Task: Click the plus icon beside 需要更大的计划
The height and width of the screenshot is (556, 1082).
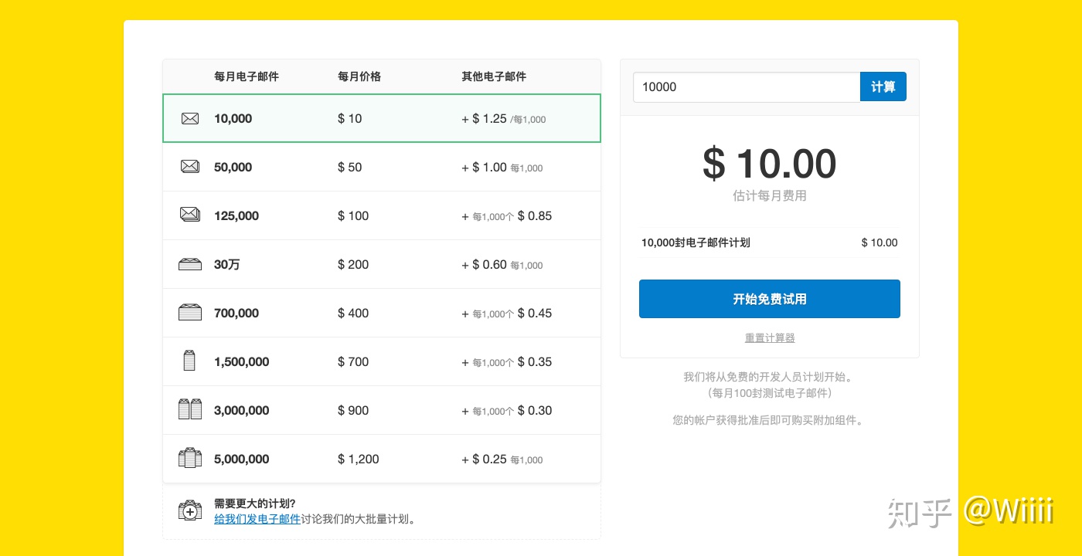Action: [190, 510]
